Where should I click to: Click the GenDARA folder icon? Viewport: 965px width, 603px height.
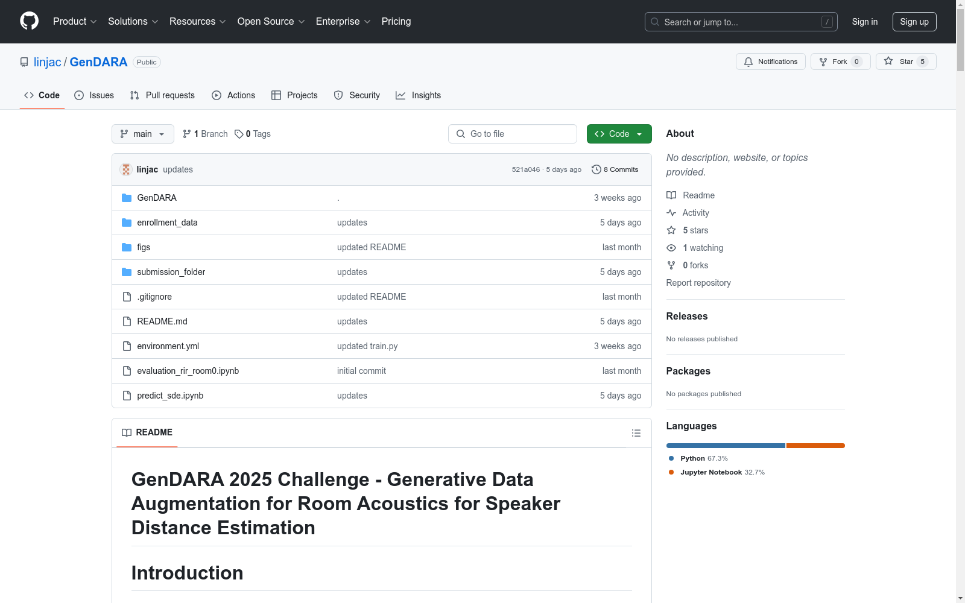point(127,198)
